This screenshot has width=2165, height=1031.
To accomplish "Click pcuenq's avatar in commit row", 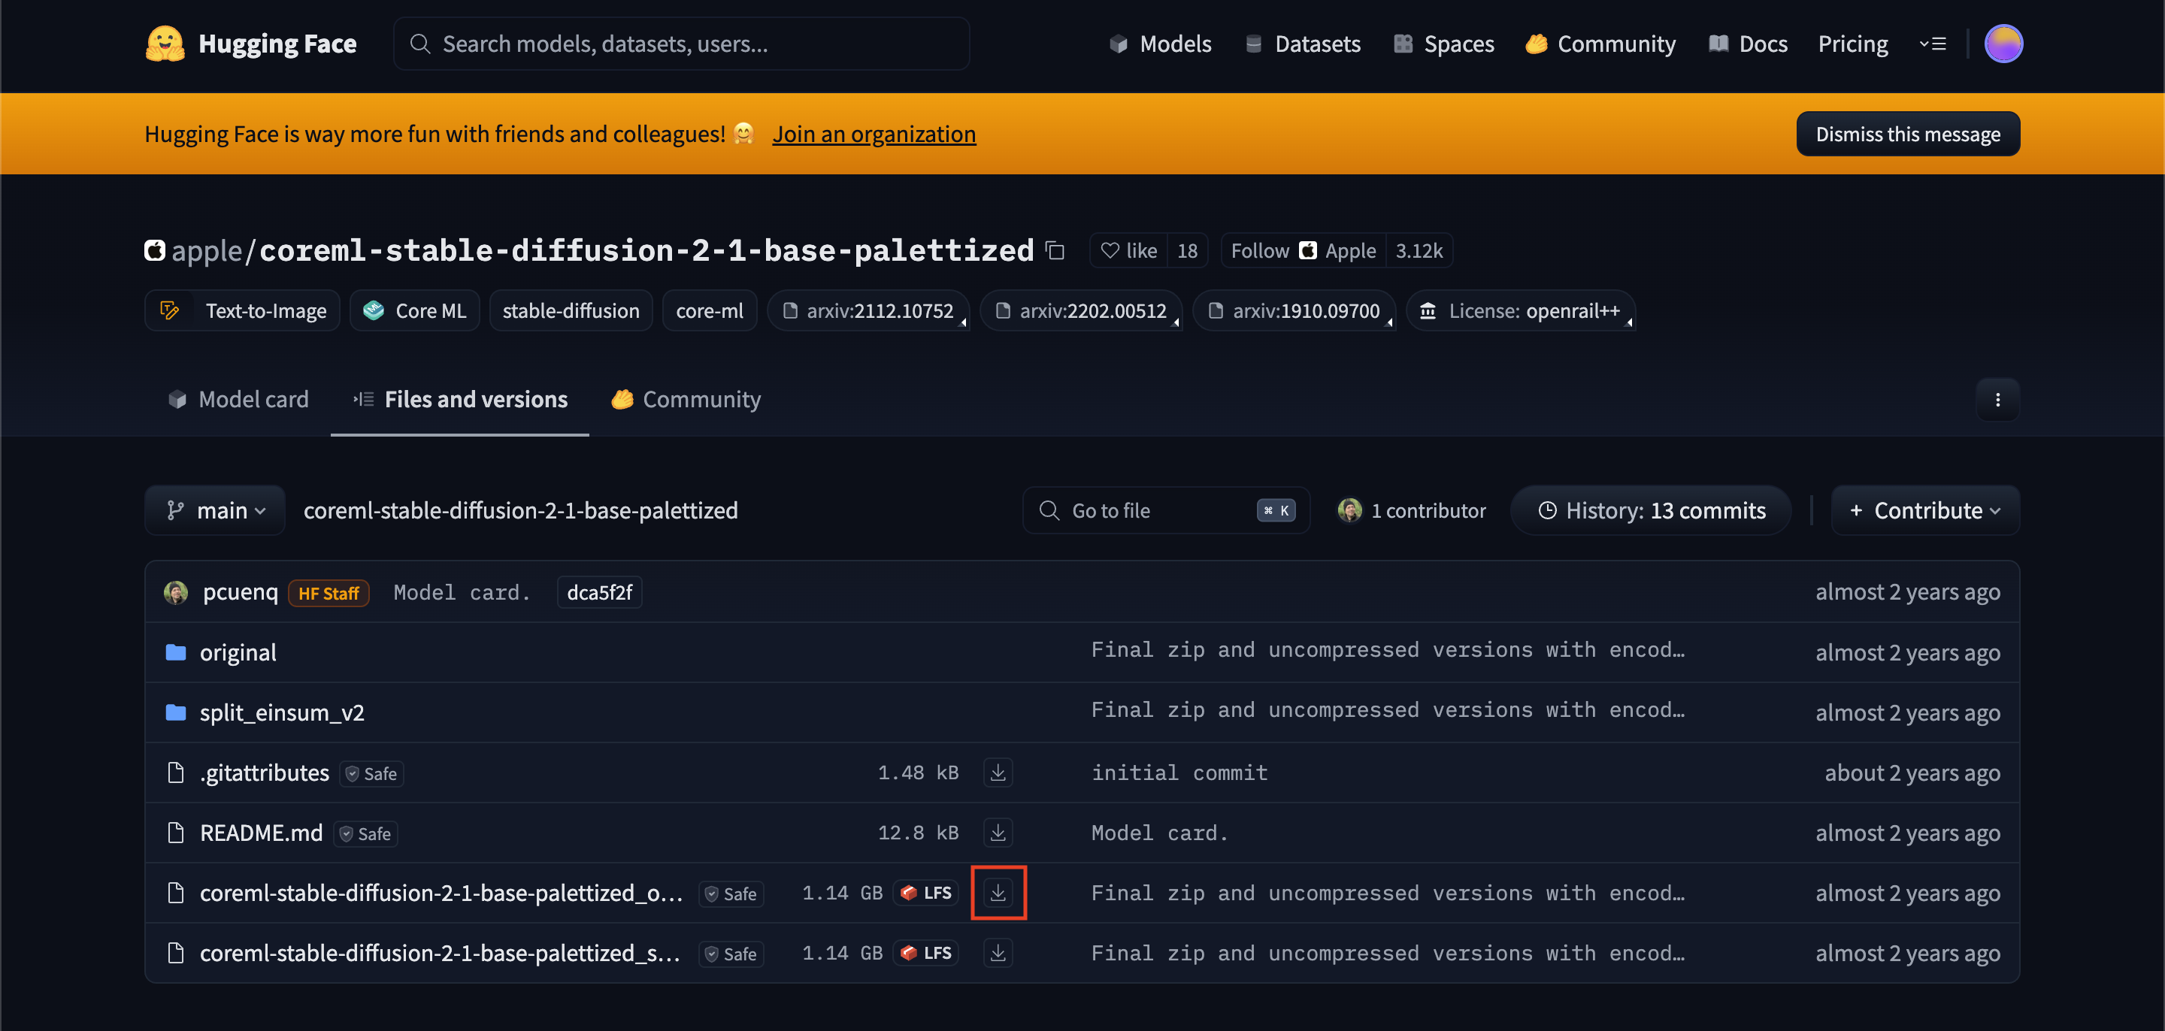I will tap(176, 592).
